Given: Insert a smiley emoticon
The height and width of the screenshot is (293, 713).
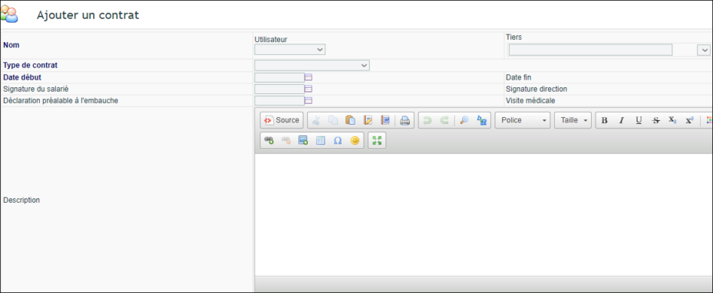Looking at the screenshot, I should (x=355, y=141).
